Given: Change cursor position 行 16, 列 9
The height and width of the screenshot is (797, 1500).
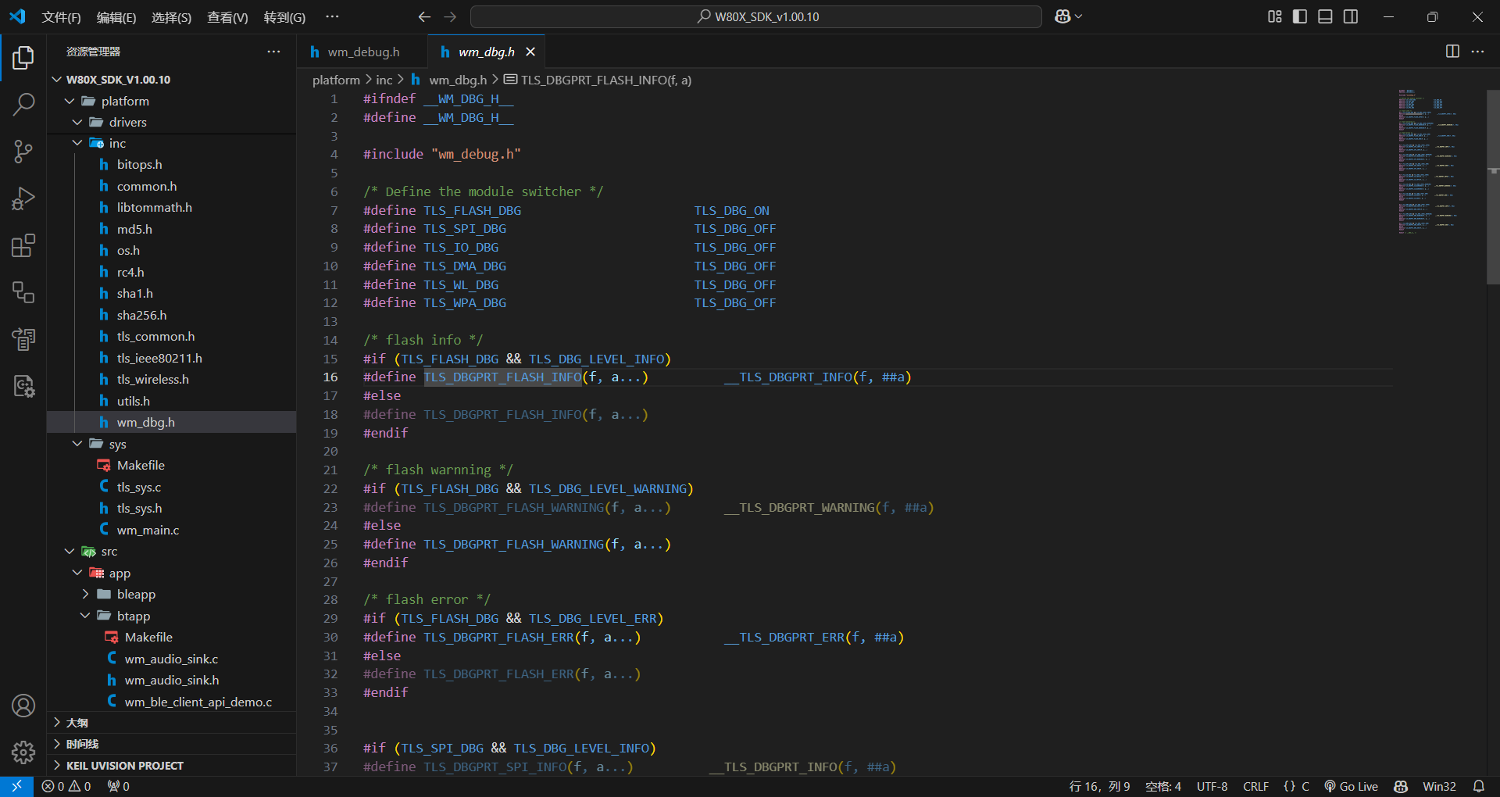Looking at the screenshot, I should coord(1099,786).
